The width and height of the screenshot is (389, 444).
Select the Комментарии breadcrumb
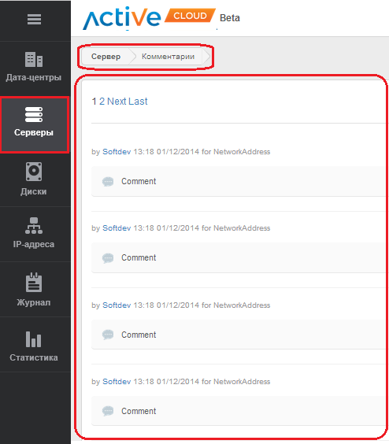point(168,57)
